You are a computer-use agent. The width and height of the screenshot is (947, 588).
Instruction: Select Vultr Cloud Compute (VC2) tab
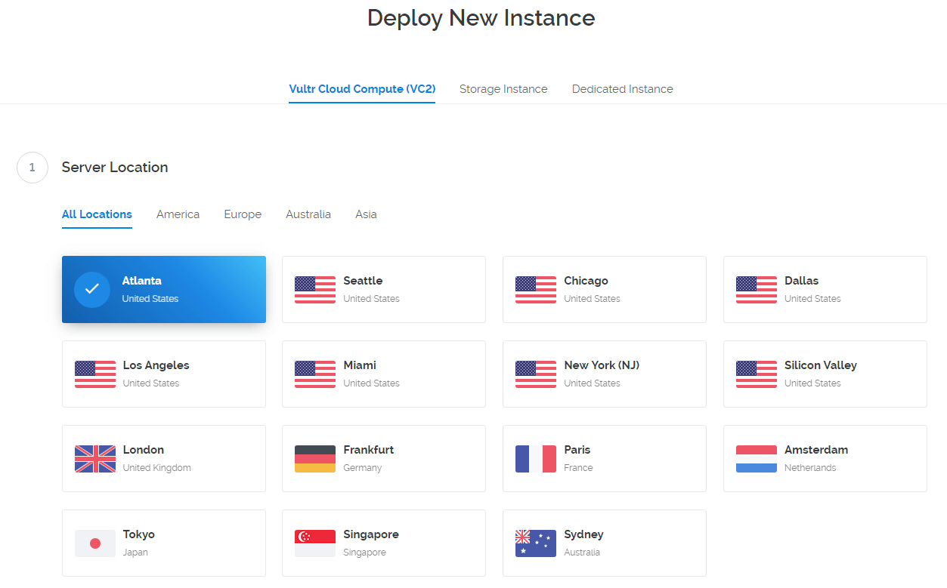tap(362, 89)
